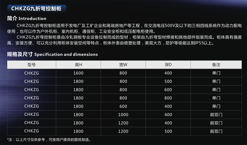Select the 备注 column header

click(x=216, y=64)
